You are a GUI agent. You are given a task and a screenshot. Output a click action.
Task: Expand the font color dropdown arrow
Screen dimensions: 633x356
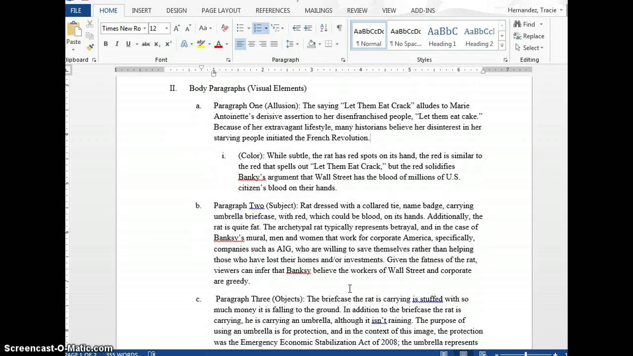(x=227, y=44)
